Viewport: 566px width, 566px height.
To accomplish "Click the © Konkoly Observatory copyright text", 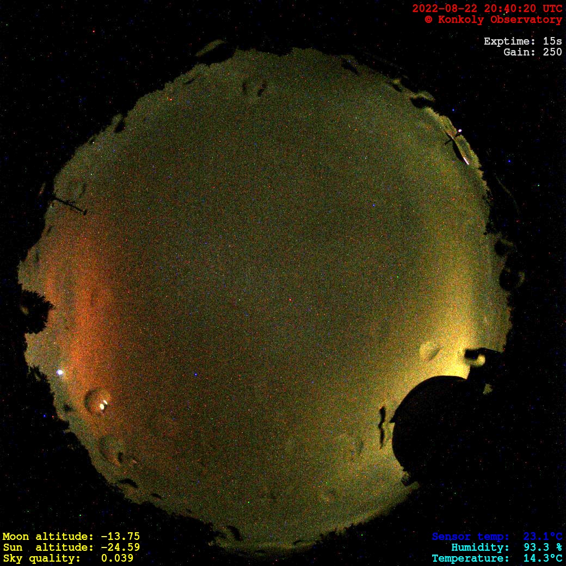I will pos(493,20).
